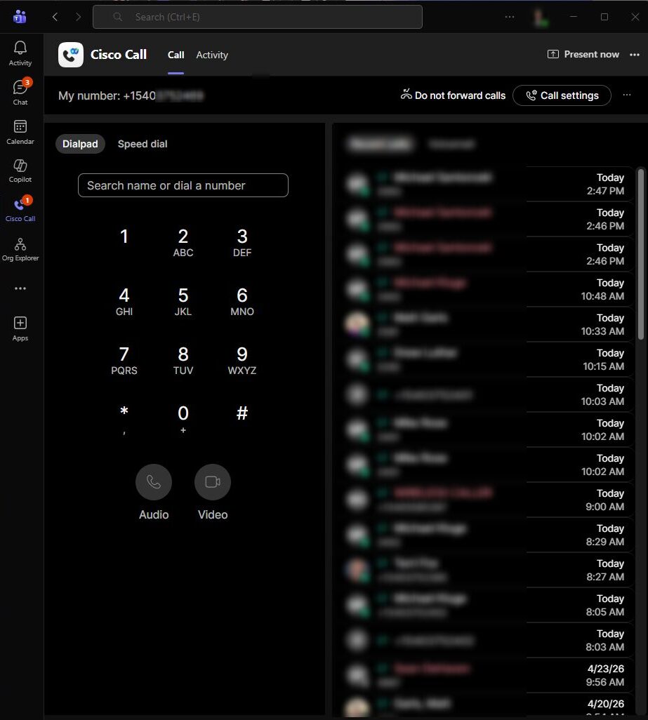Focus the Teams search bar
This screenshot has width=648, height=720.
258,17
